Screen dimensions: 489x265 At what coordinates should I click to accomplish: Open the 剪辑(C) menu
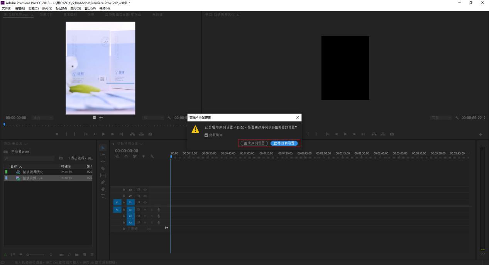(34, 8)
